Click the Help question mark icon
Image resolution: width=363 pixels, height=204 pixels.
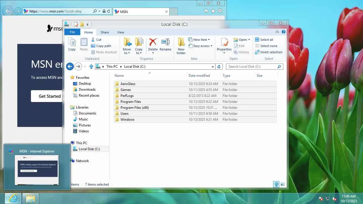pyautogui.click(x=284, y=32)
